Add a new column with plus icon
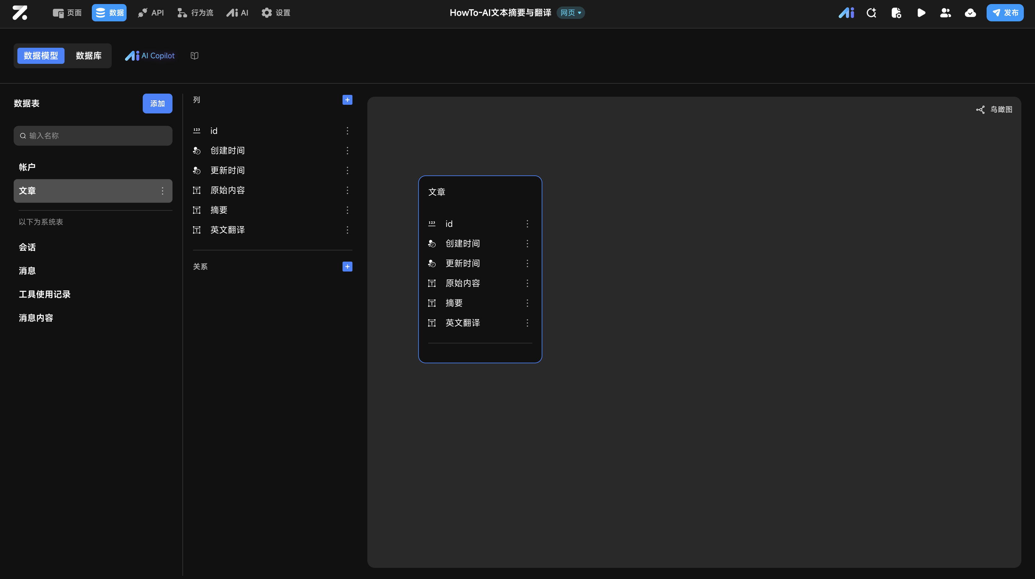The image size is (1035, 579). tap(347, 100)
